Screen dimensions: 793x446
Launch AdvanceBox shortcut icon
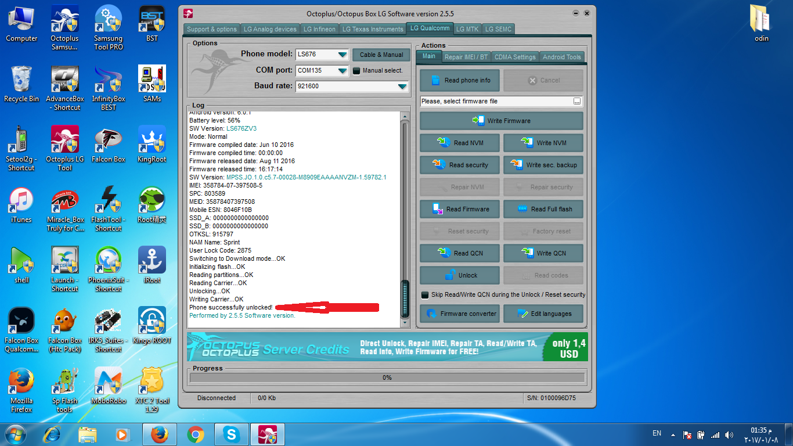point(64,88)
